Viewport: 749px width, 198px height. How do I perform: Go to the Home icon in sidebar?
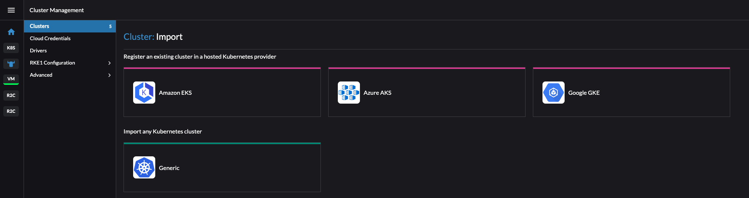(x=11, y=32)
